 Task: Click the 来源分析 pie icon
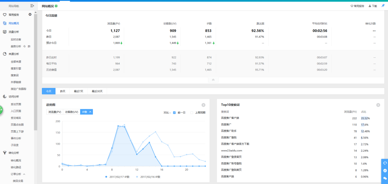[4, 54]
